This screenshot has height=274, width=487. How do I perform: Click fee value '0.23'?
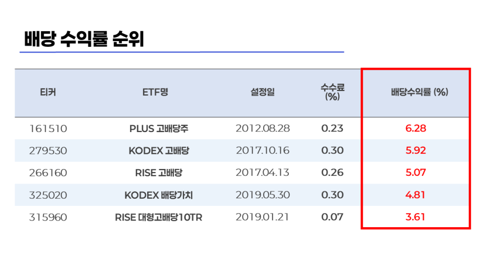click(332, 128)
